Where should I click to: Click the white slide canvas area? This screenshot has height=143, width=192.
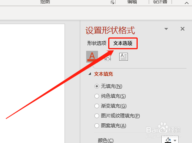32,84
